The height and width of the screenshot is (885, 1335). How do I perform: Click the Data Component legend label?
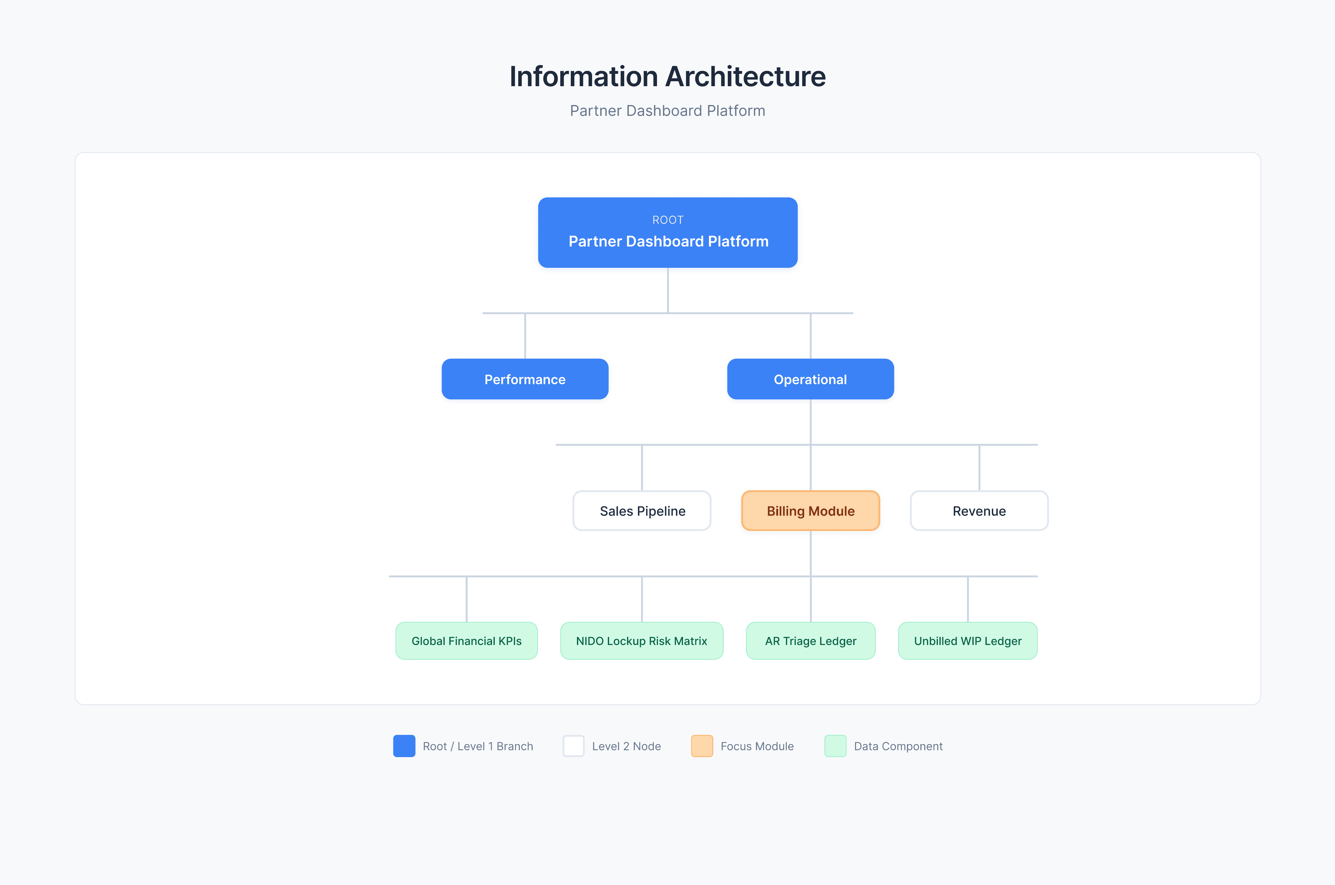[x=898, y=746]
